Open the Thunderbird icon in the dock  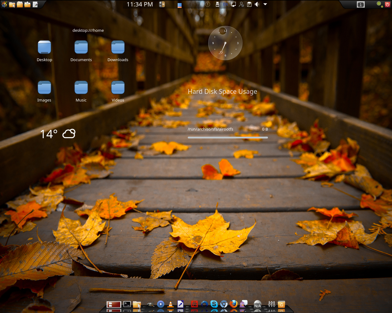204,304
